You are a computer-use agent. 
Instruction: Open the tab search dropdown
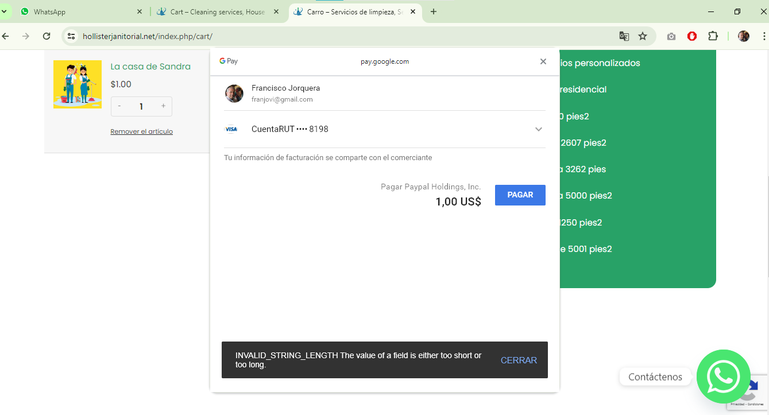coord(5,11)
